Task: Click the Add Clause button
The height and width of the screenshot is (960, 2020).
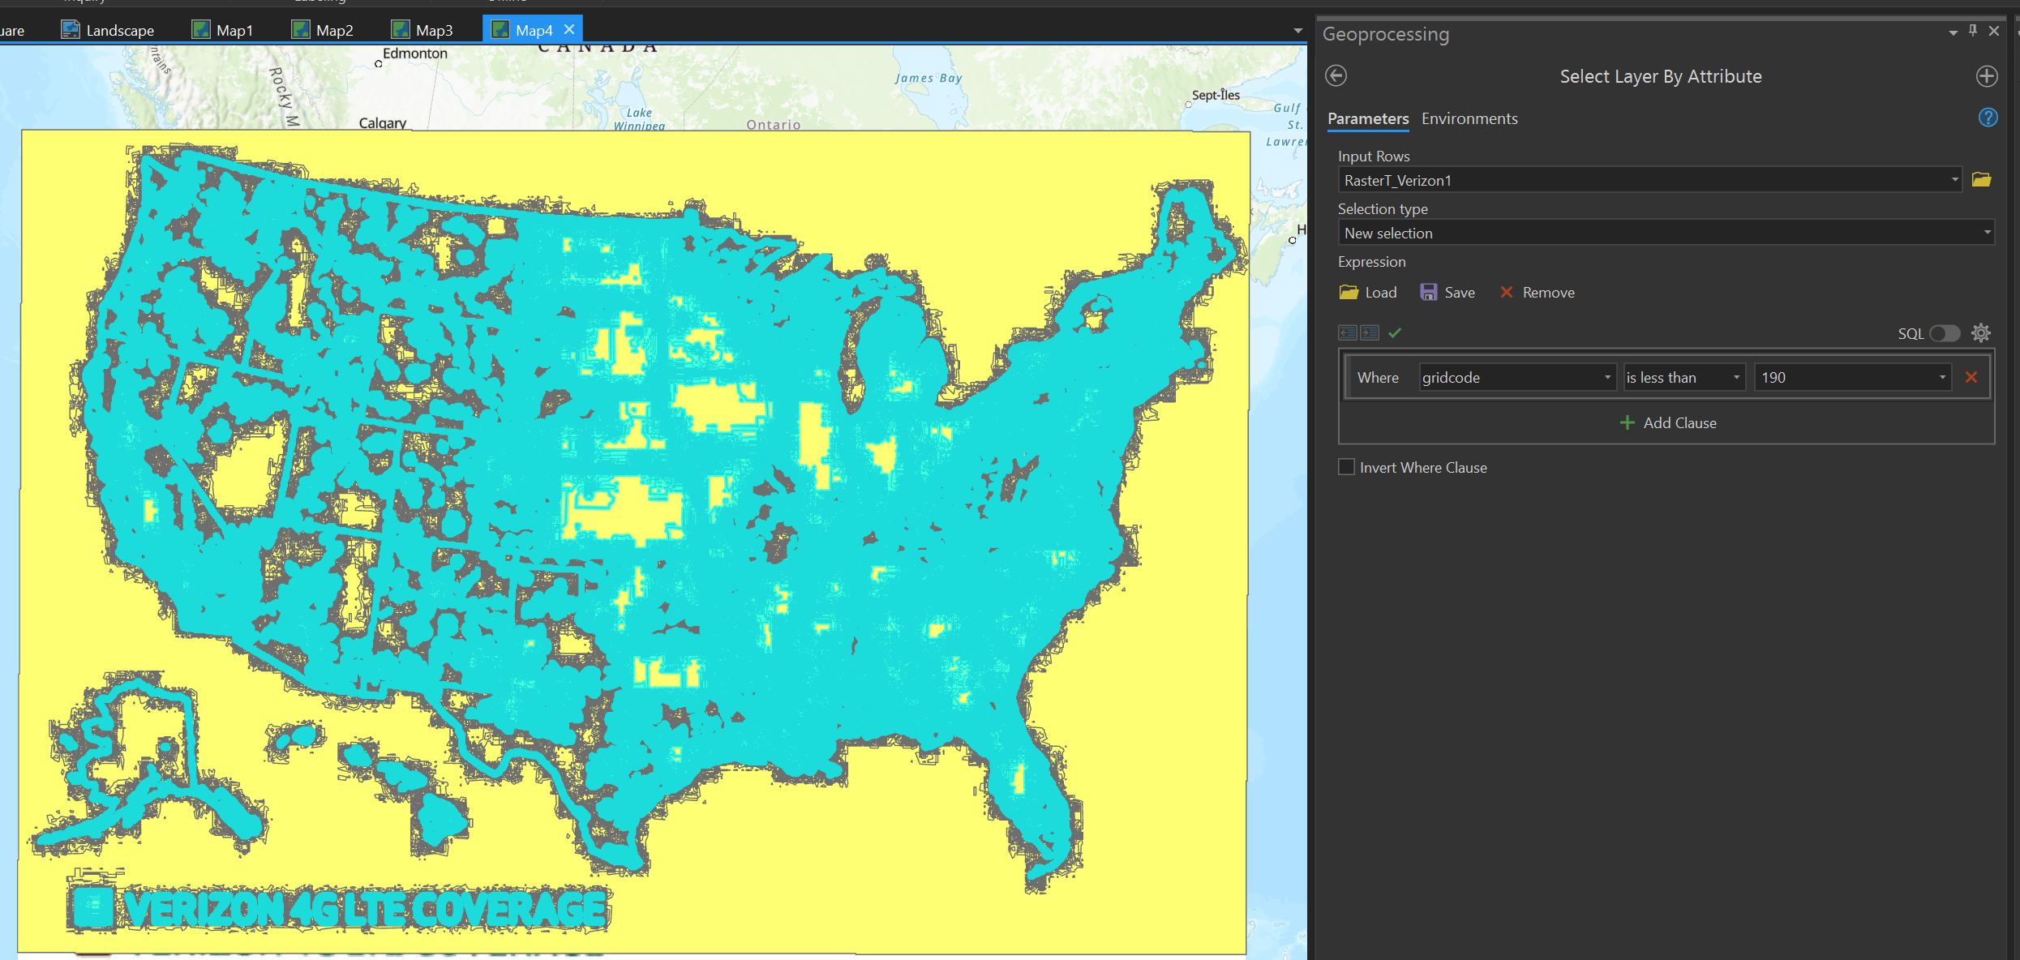Action: point(1667,422)
